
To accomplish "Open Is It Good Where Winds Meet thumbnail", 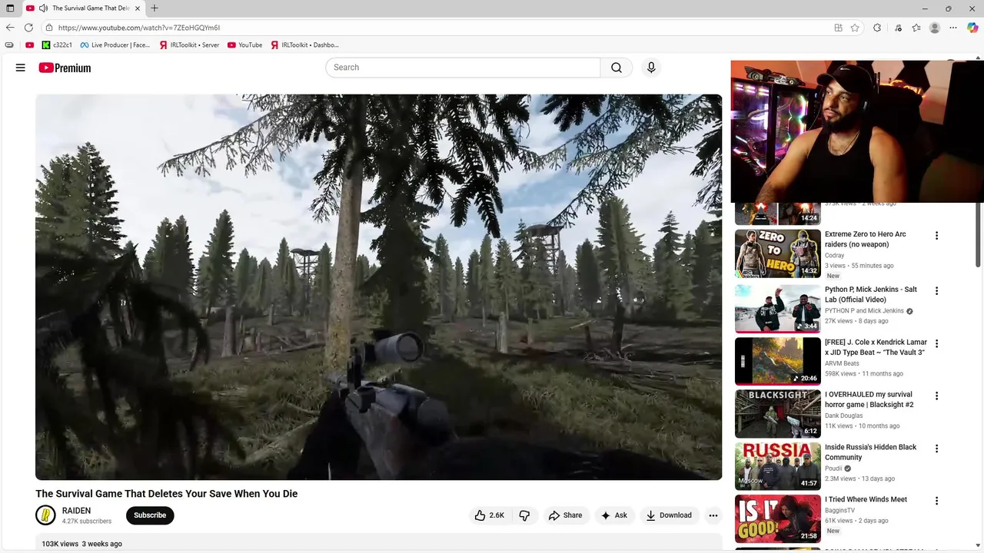I will (777, 518).
